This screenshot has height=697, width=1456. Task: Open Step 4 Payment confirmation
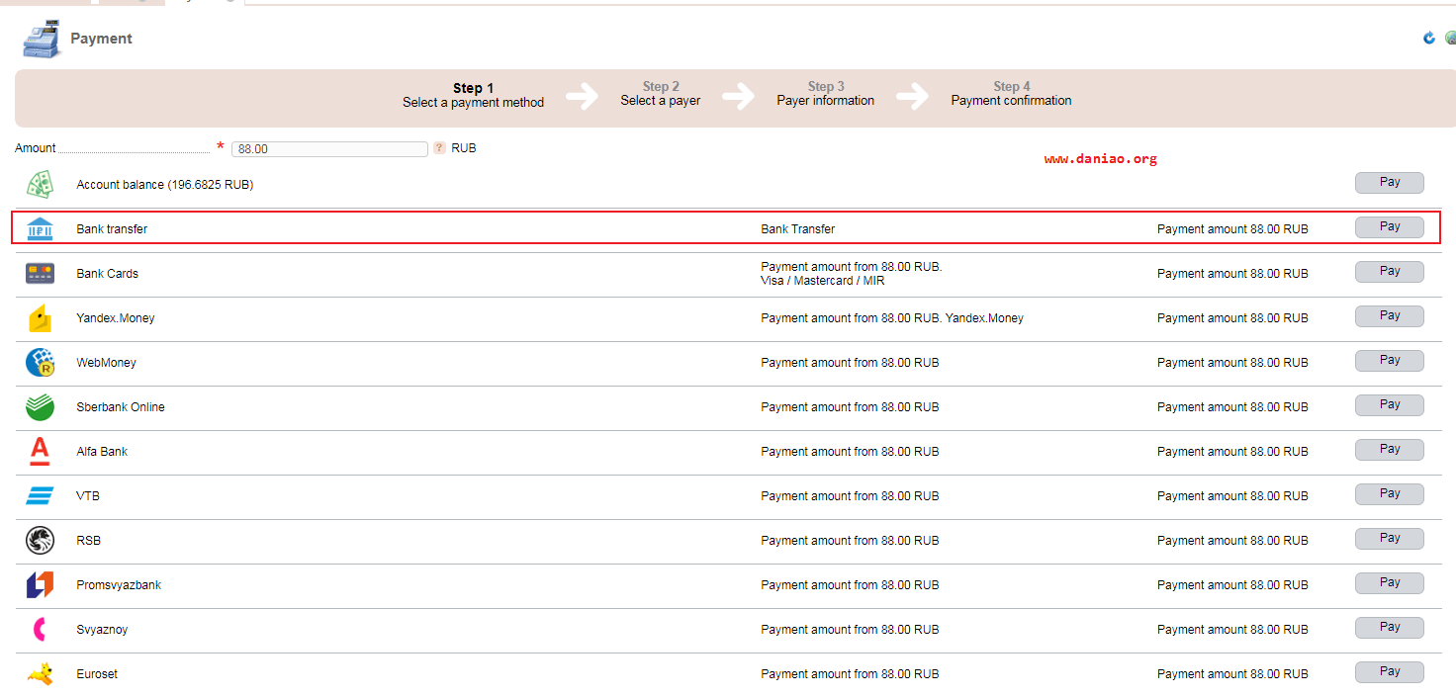(1011, 94)
